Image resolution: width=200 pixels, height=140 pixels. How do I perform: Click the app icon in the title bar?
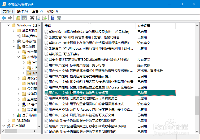[x=4, y=4]
